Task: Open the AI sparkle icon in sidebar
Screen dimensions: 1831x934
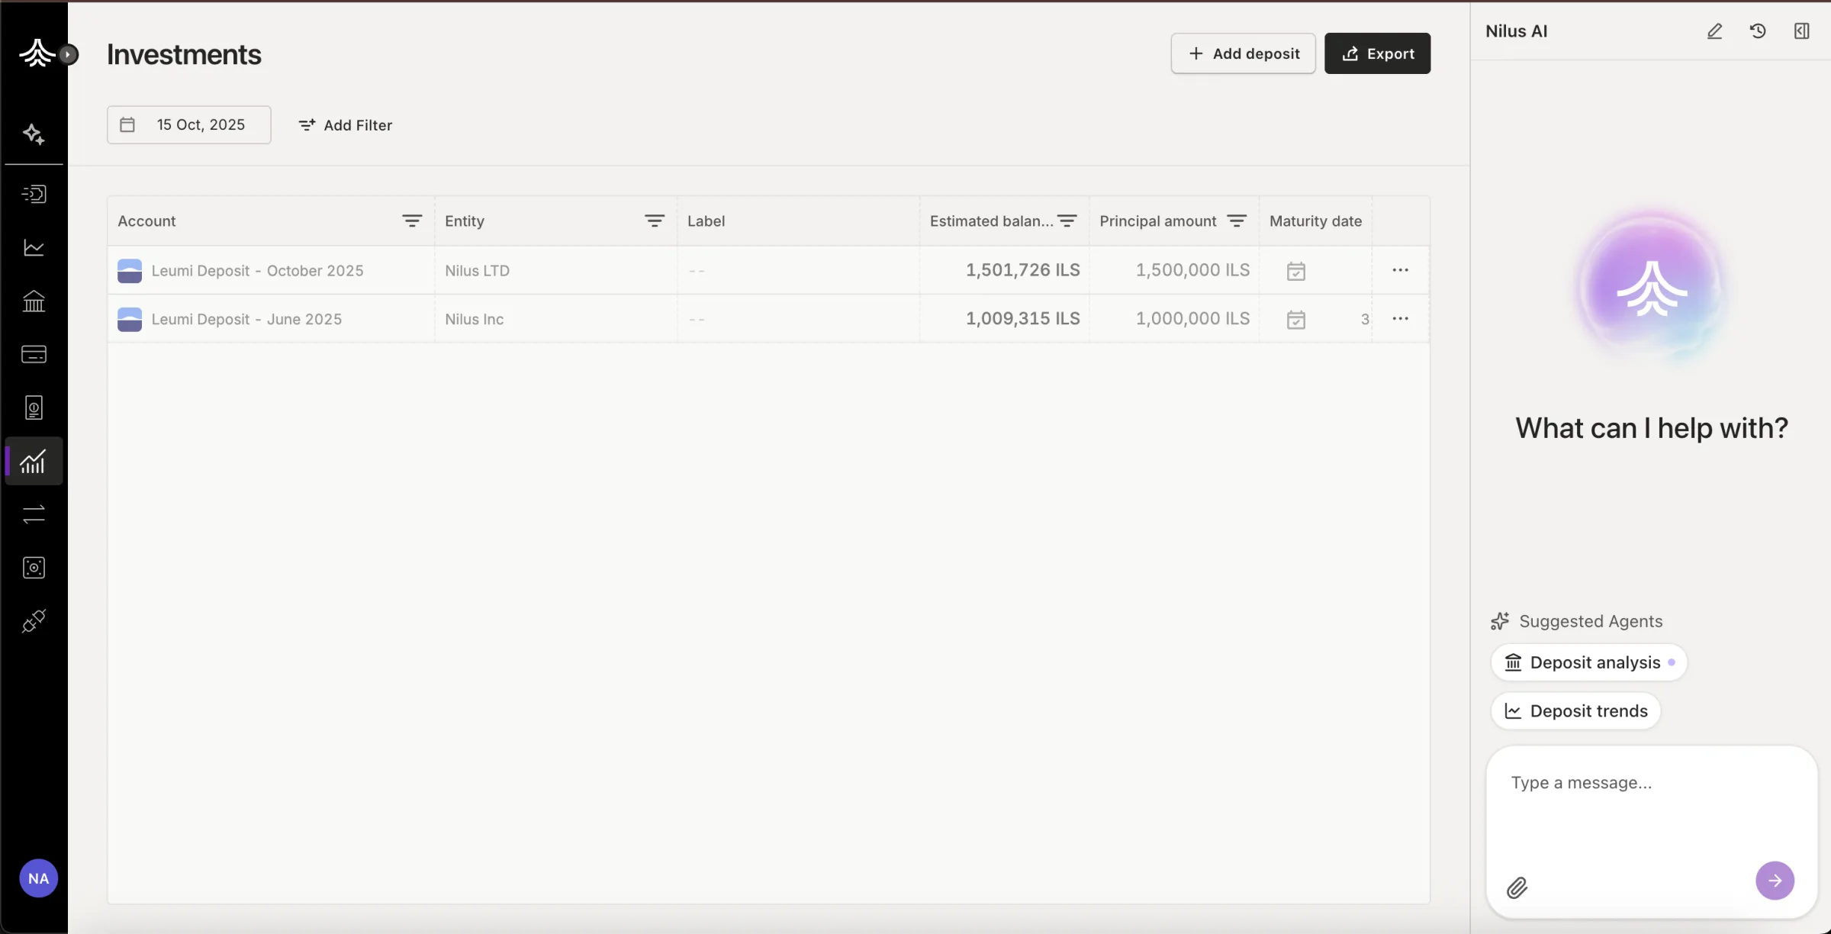Action: pos(34,134)
